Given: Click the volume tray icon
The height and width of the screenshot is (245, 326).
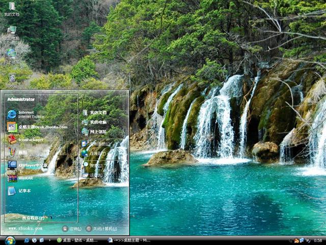Looking at the screenshot, I should coord(308,240).
